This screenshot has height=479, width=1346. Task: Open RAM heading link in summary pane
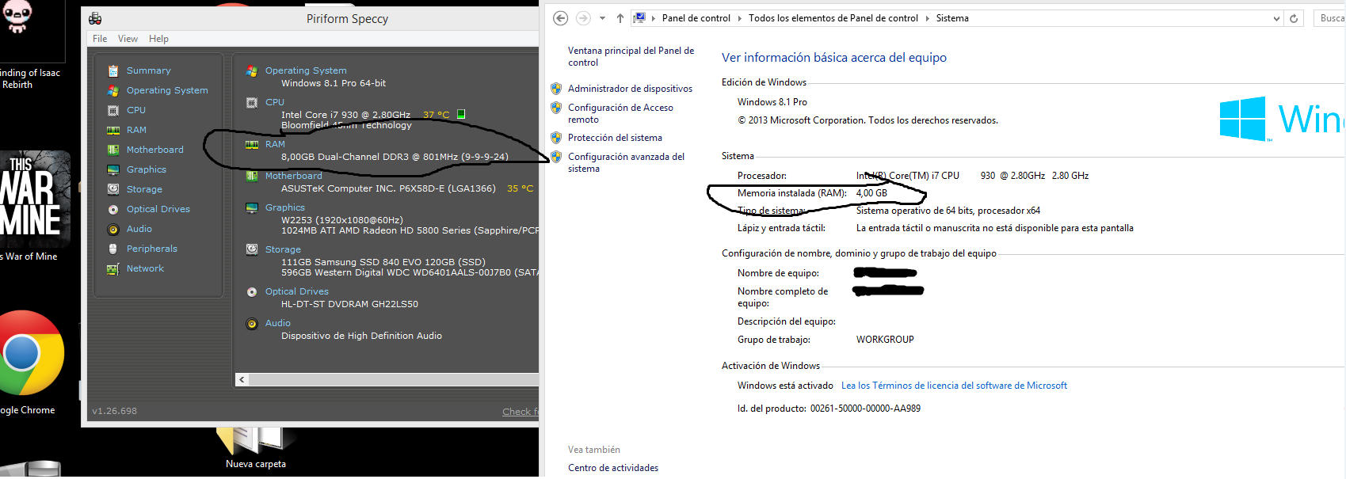(275, 144)
